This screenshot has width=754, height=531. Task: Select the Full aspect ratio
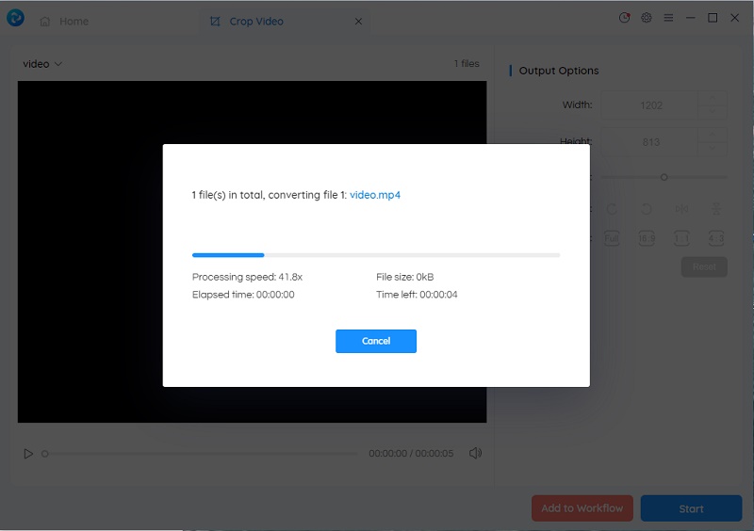[612, 238]
